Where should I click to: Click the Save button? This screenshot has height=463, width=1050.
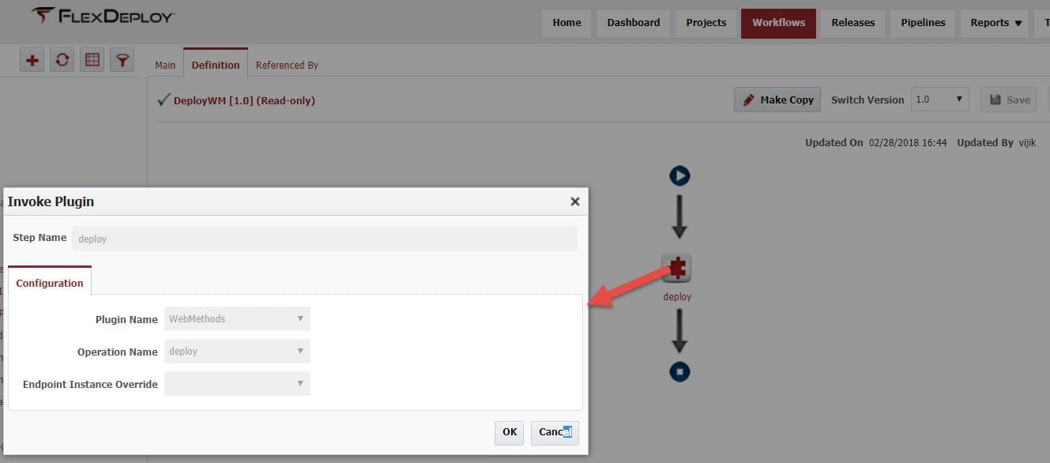tap(1009, 100)
